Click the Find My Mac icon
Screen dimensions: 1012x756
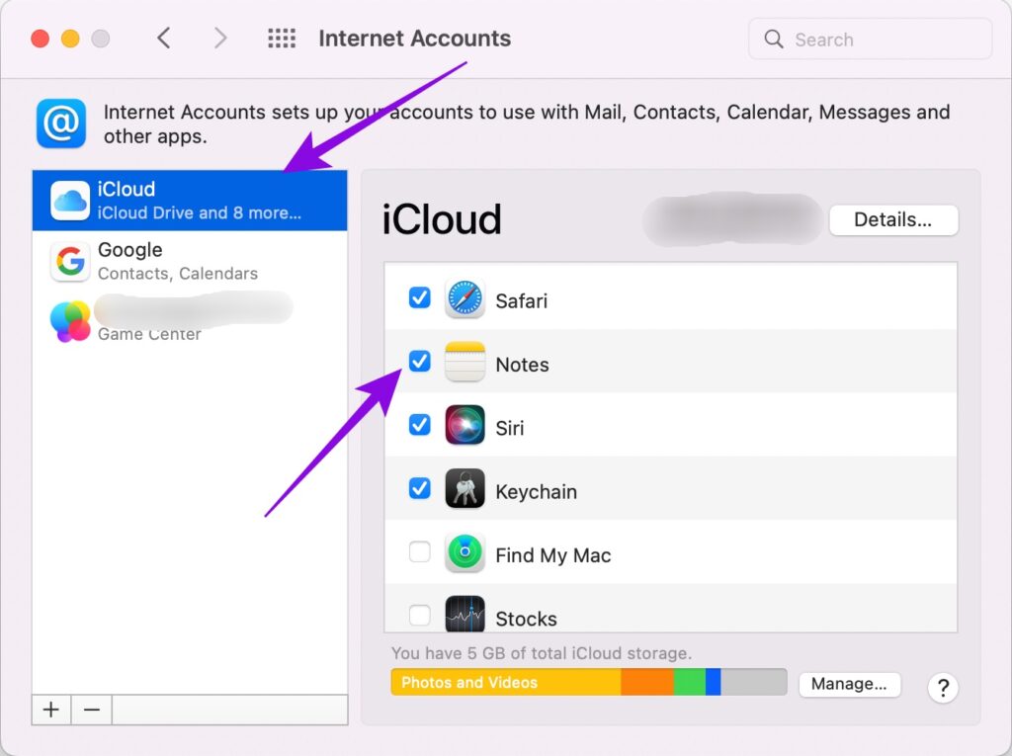(464, 554)
